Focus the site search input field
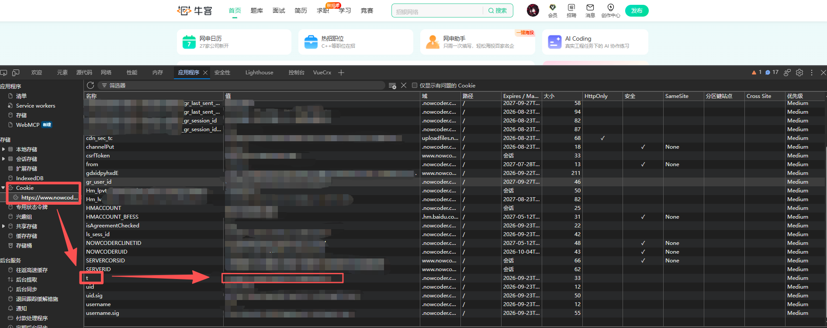 click(x=438, y=11)
